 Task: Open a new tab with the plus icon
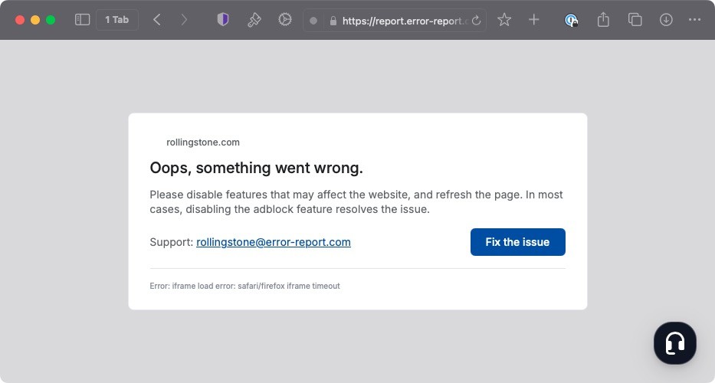(534, 20)
